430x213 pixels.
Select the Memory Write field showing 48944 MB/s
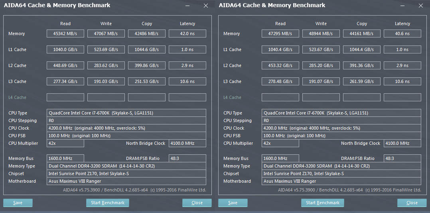(x=321, y=34)
